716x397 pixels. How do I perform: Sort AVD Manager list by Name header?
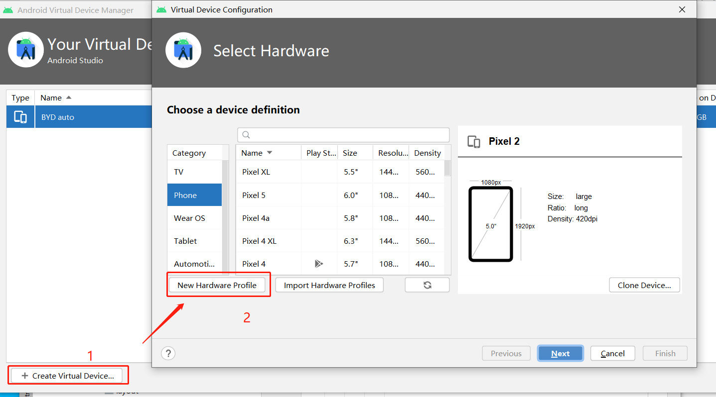click(x=56, y=98)
